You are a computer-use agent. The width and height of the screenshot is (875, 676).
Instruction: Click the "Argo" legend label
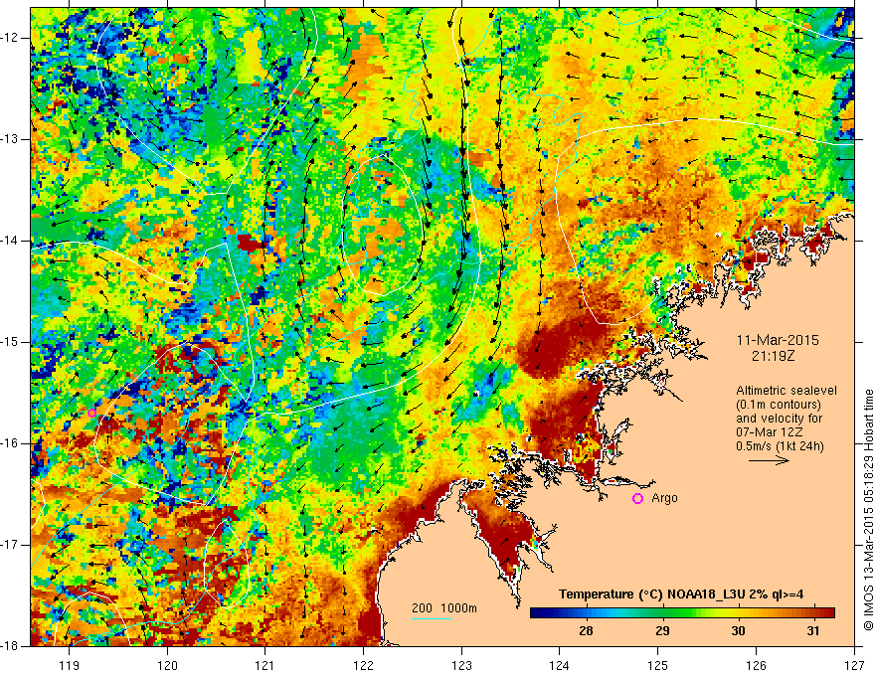click(664, 498)
